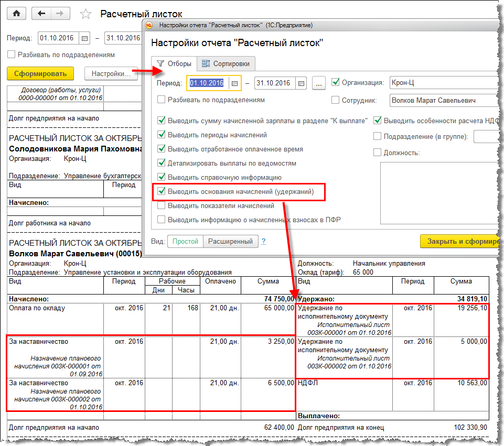
Task: Click main window period end date 31.10.2016
Action: [123, 38]
